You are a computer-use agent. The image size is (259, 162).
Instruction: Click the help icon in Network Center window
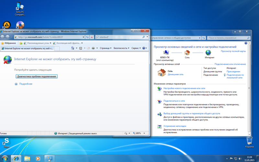pyautogui.click(x=246, y=43)
